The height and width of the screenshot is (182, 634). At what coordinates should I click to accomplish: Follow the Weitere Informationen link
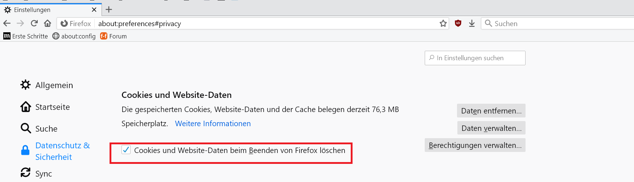pos(213,124)
